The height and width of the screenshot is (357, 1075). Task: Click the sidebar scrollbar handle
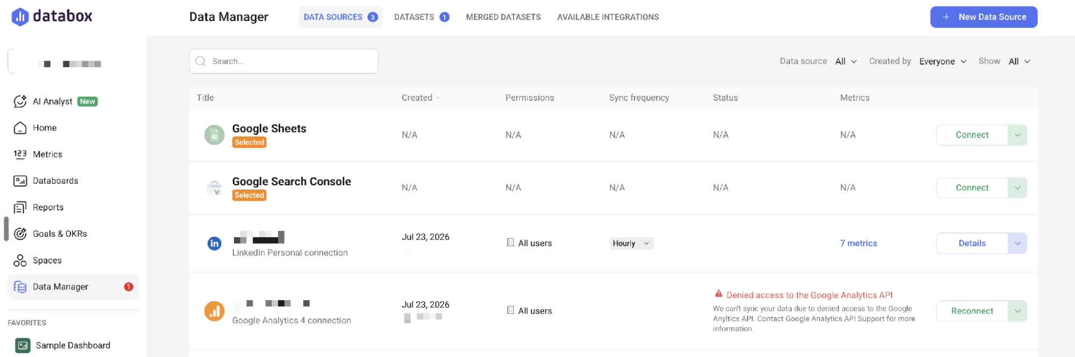pyautogui.click(x=6, y=229)
